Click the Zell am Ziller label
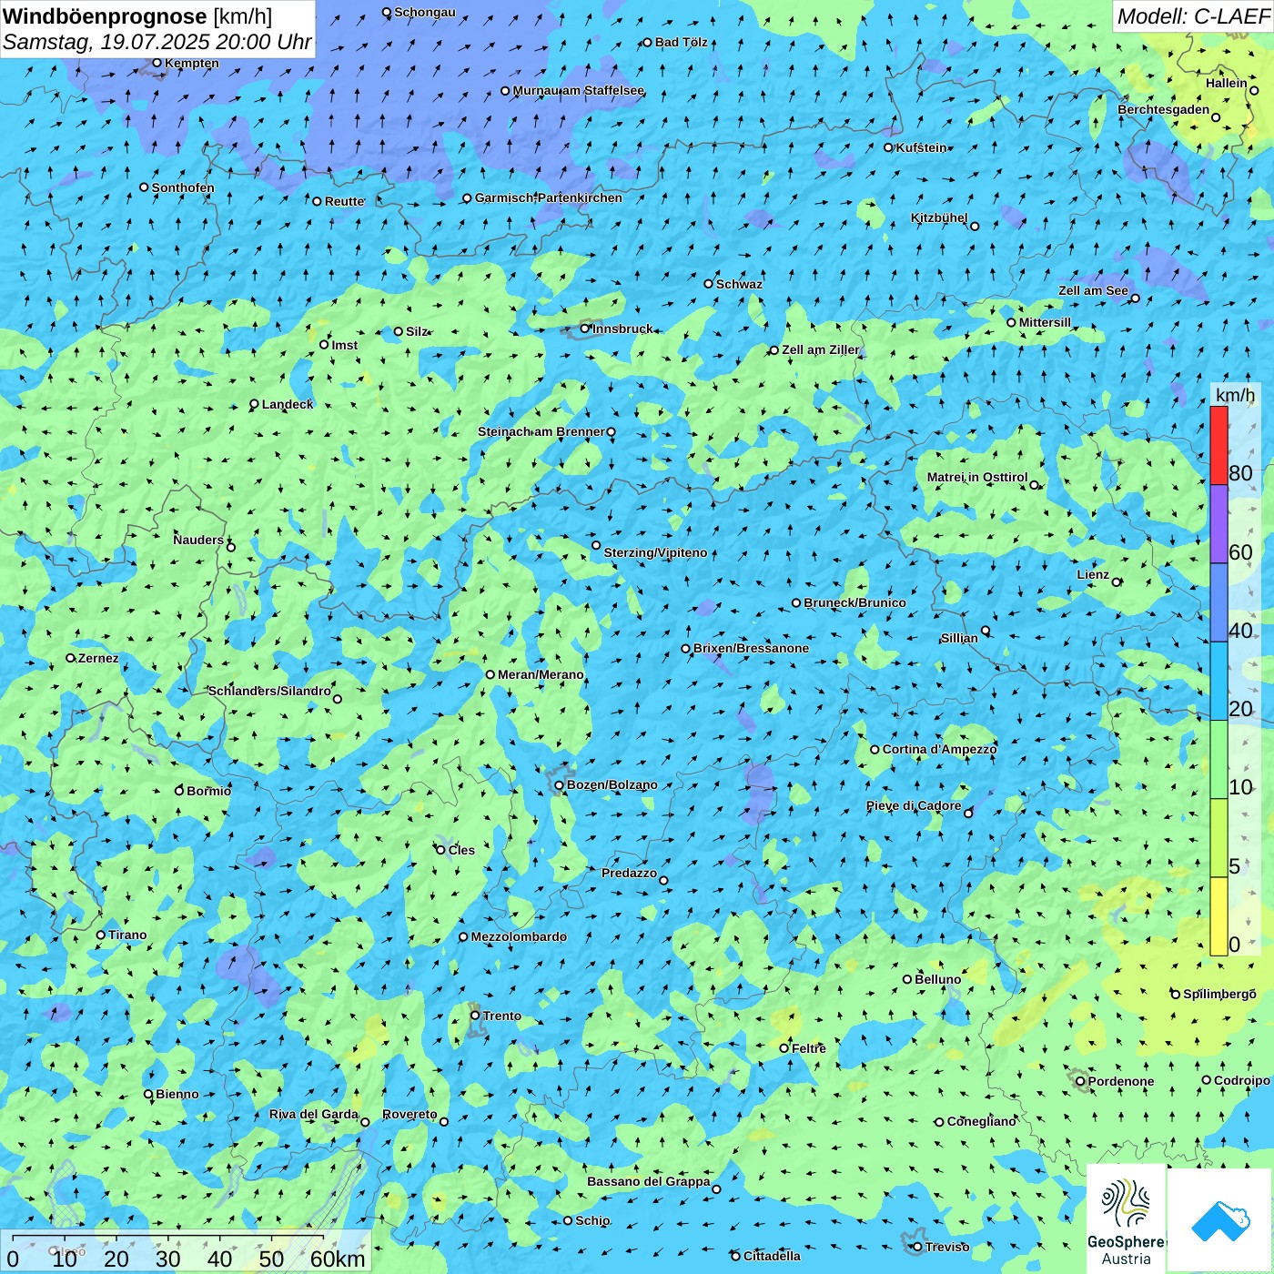The image size is (1274, 1274). tap(821, 349)
